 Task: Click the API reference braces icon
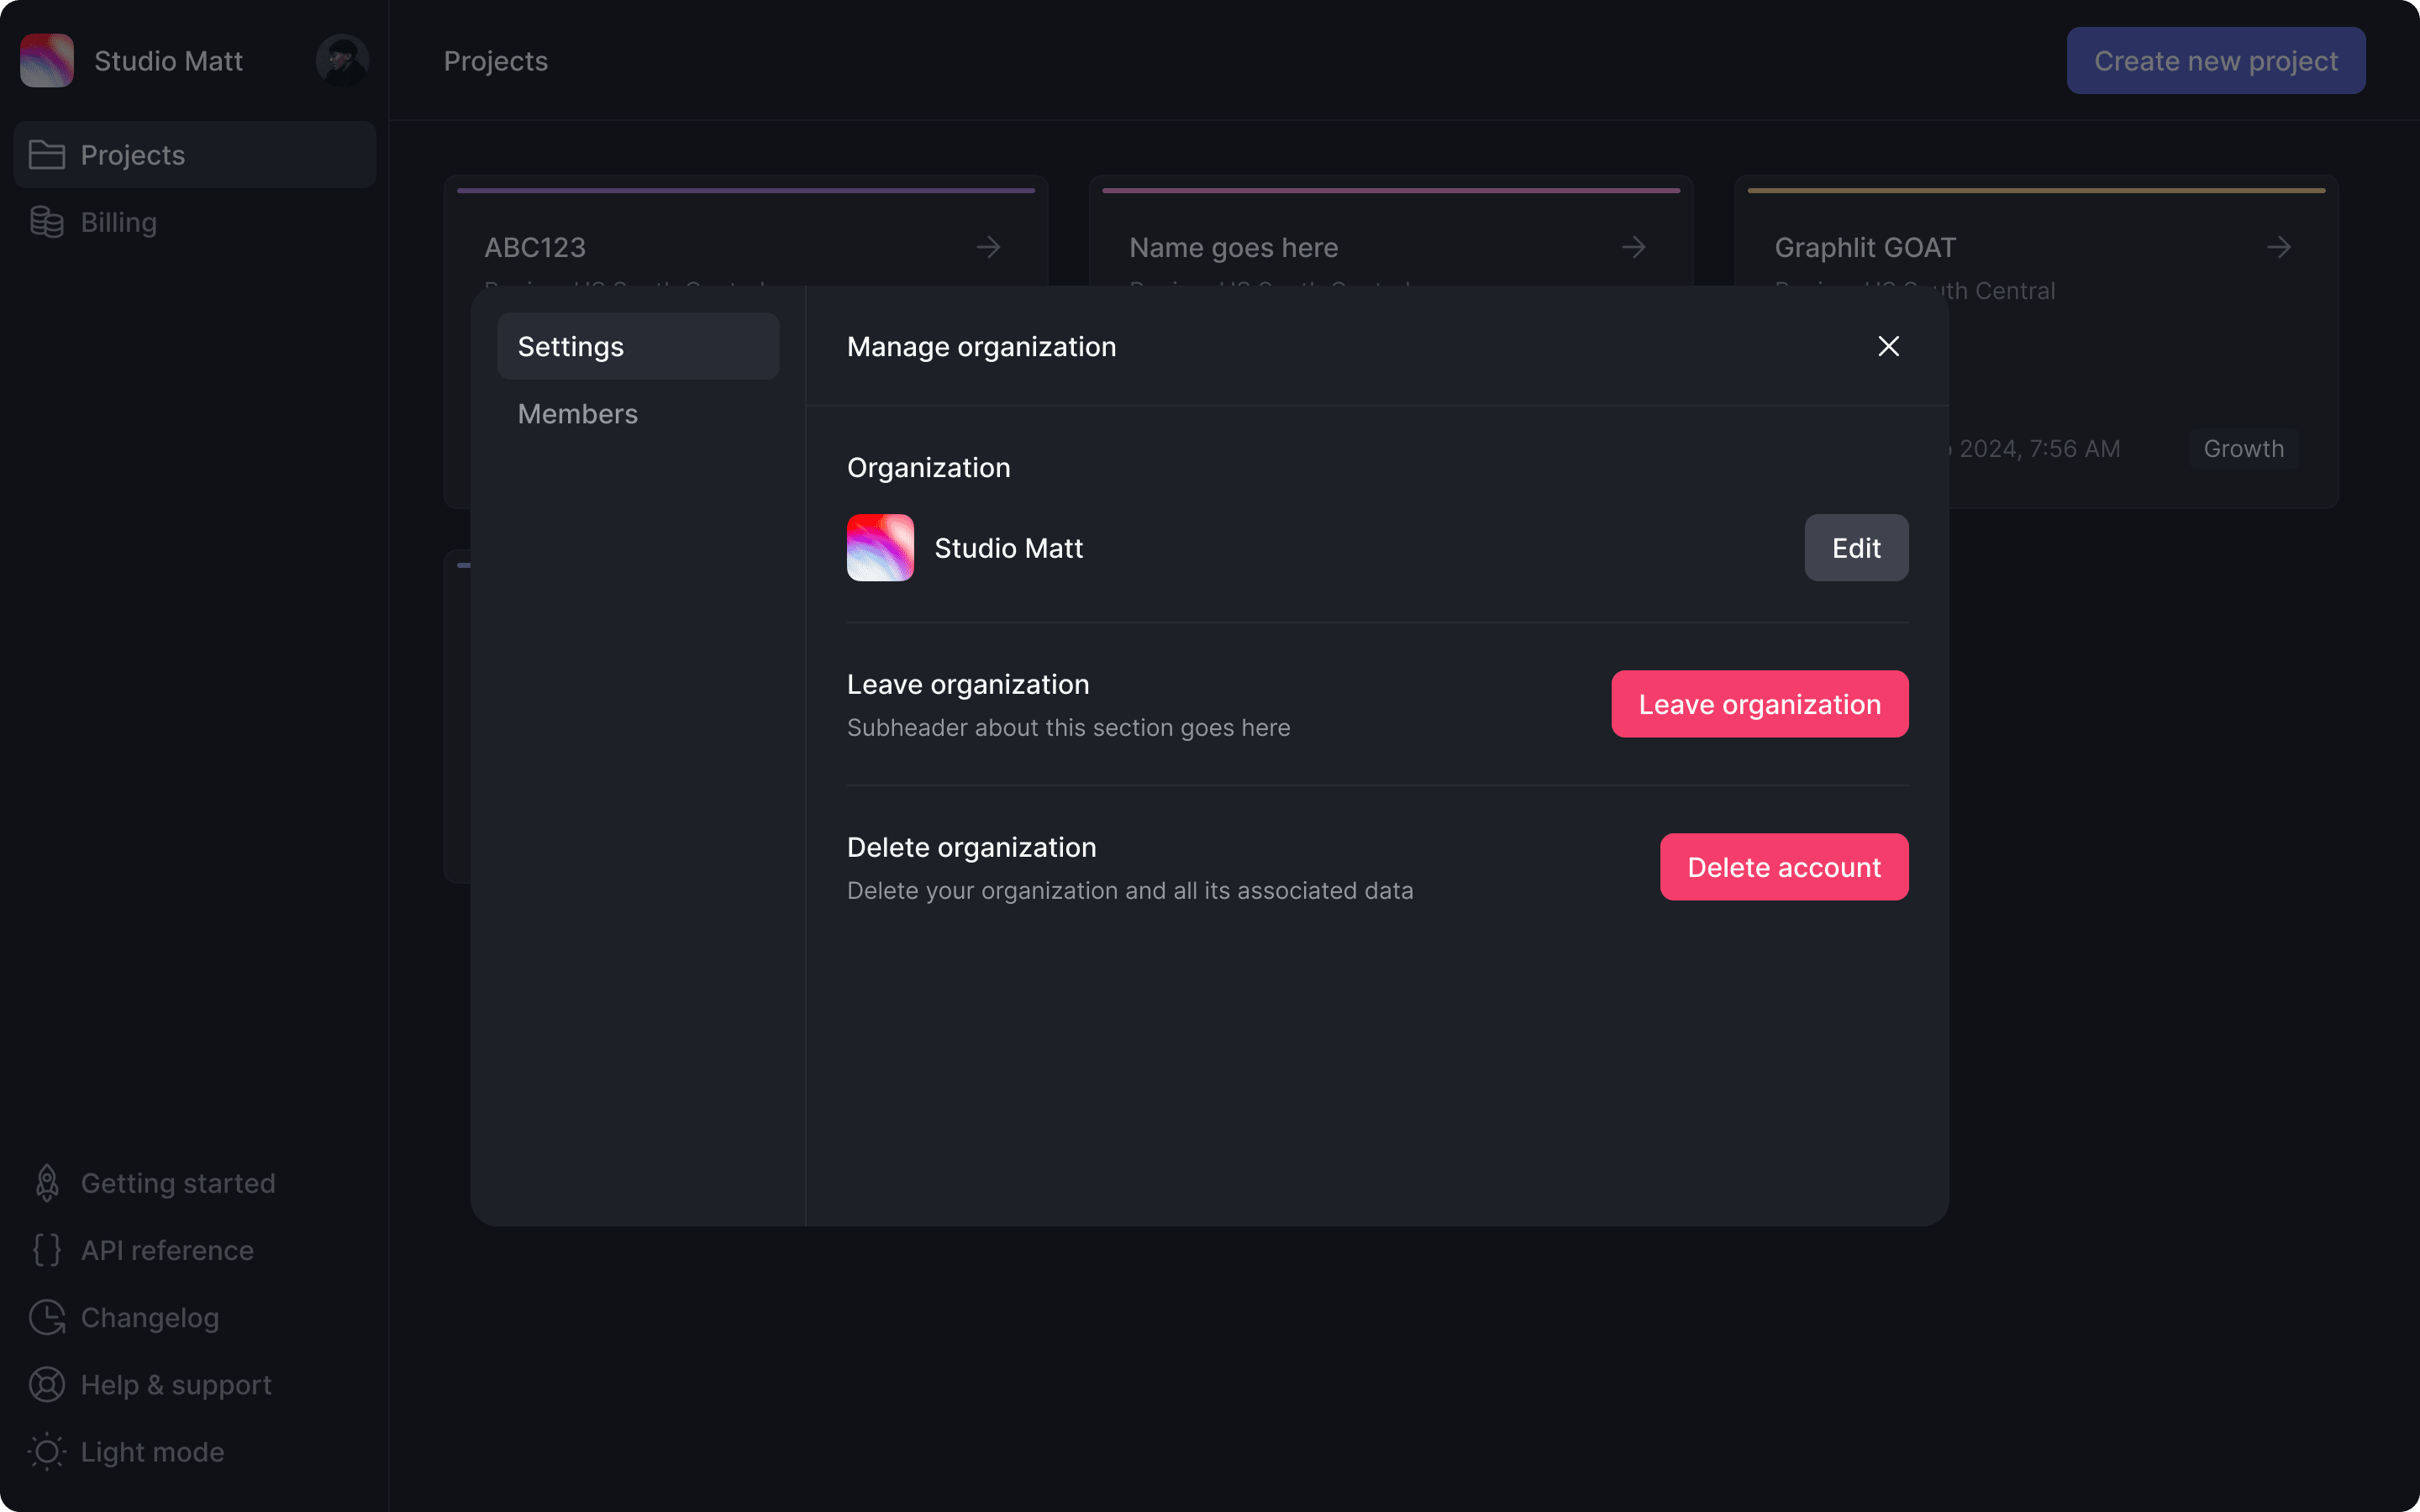(47, 1250)
